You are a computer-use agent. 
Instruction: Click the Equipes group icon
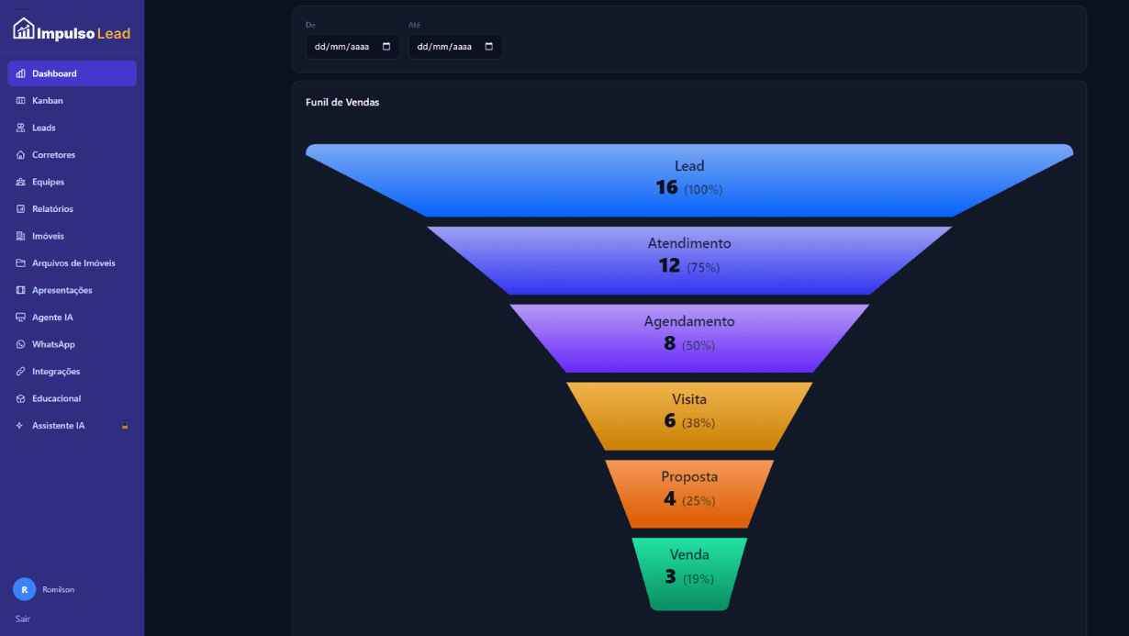point(20,182)
